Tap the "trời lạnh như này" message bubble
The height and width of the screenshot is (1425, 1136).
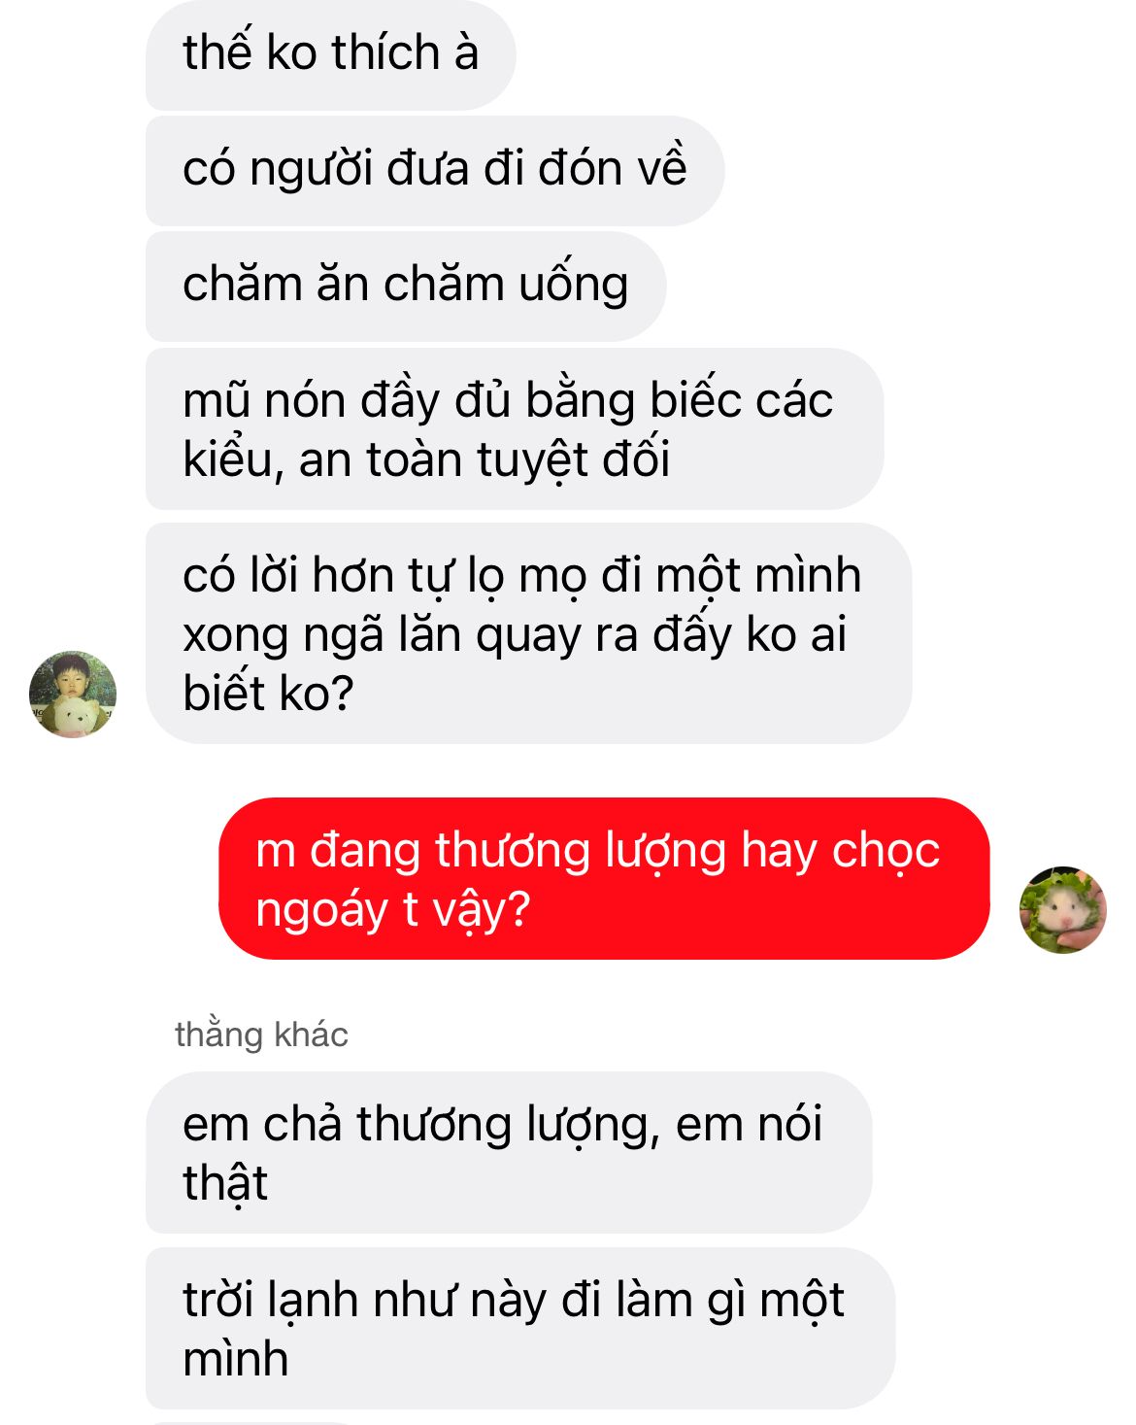click(x=520, y=1328)
